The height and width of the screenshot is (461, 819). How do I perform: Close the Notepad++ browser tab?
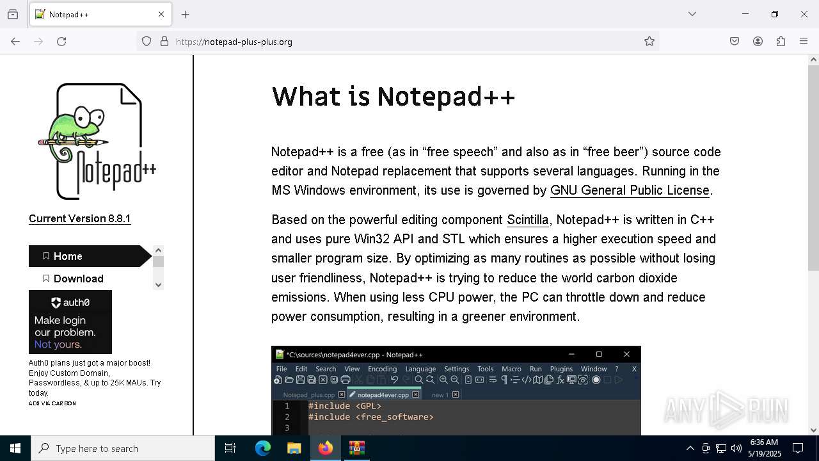pyautogui.click(x=161, y=14)
